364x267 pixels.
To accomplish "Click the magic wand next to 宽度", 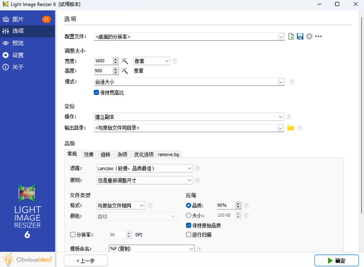I will [125, 61].
